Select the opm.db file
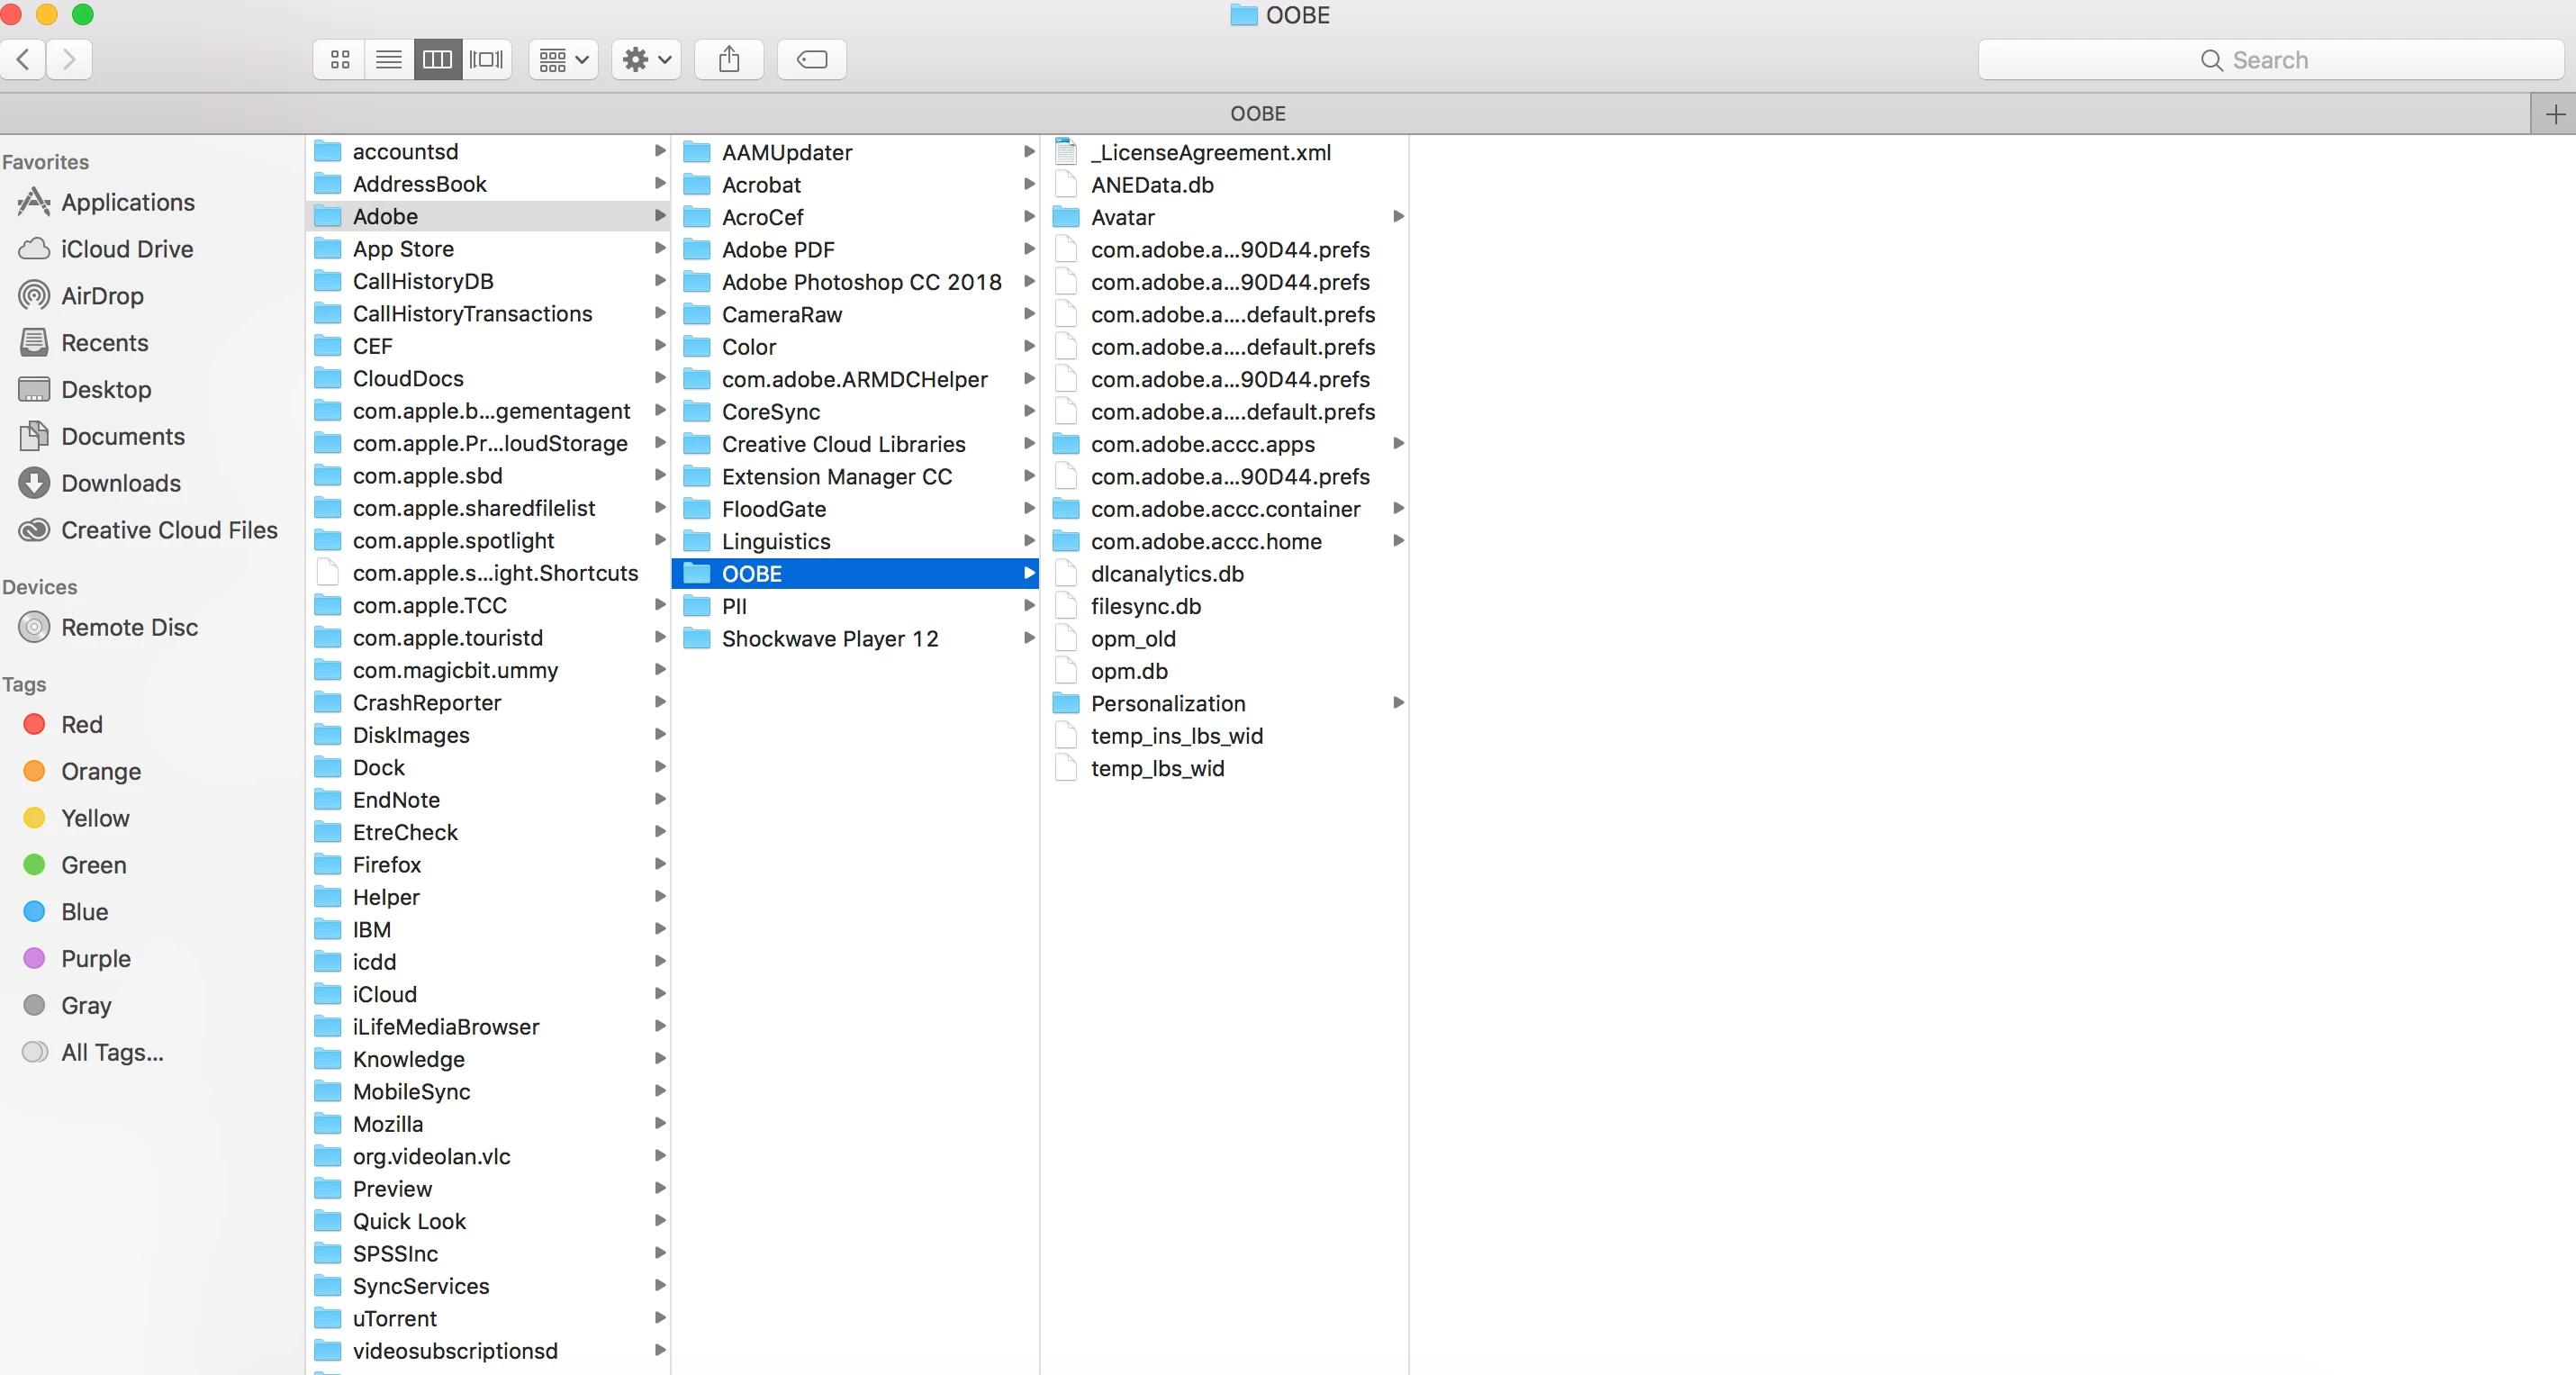Screen dimensions: 2576x1375 tap(1129, 671)
